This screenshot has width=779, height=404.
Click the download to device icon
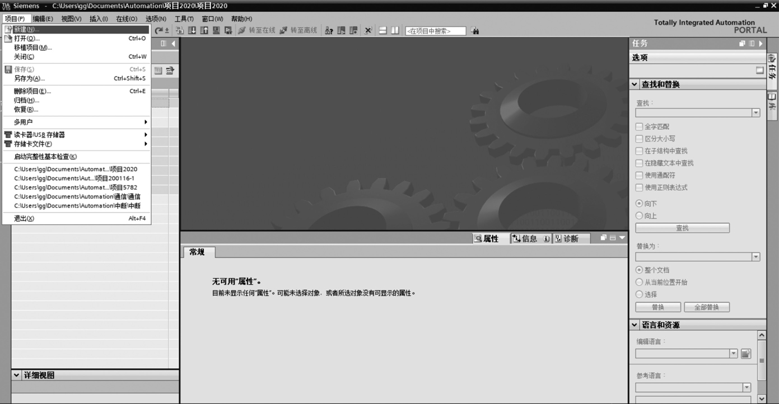192,30
